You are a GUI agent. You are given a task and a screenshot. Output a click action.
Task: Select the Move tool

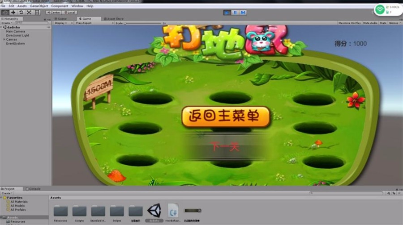pyautogui.click(x=13, y=12)
